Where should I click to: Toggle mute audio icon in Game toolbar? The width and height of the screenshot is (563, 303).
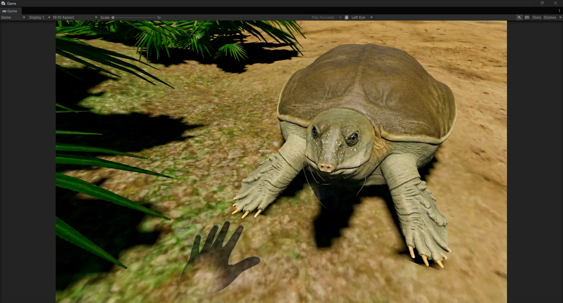[519, 17]
